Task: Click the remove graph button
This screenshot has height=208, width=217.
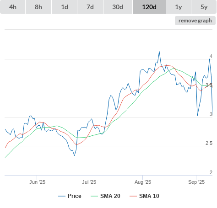Action: coord(195,21)
